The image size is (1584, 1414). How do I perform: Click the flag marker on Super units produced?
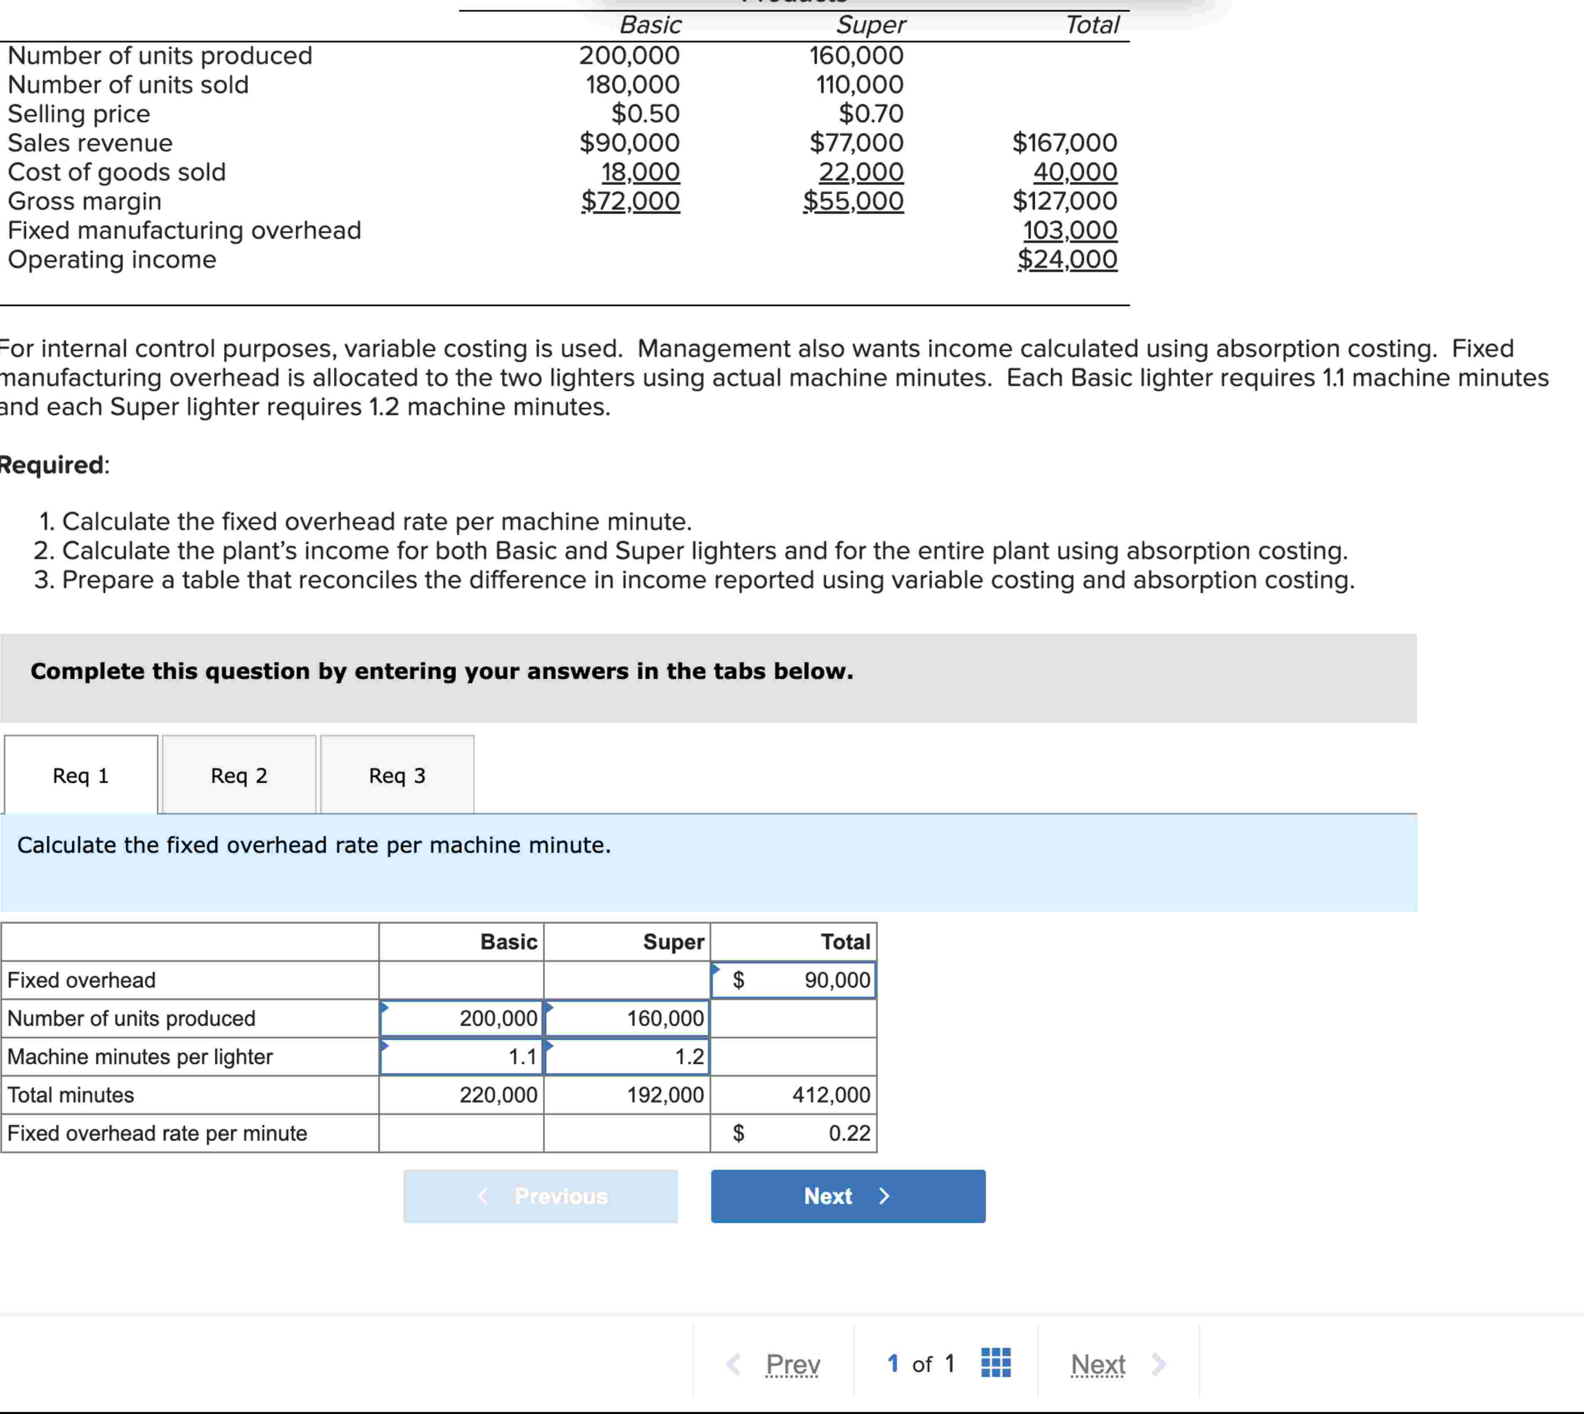549,1006
